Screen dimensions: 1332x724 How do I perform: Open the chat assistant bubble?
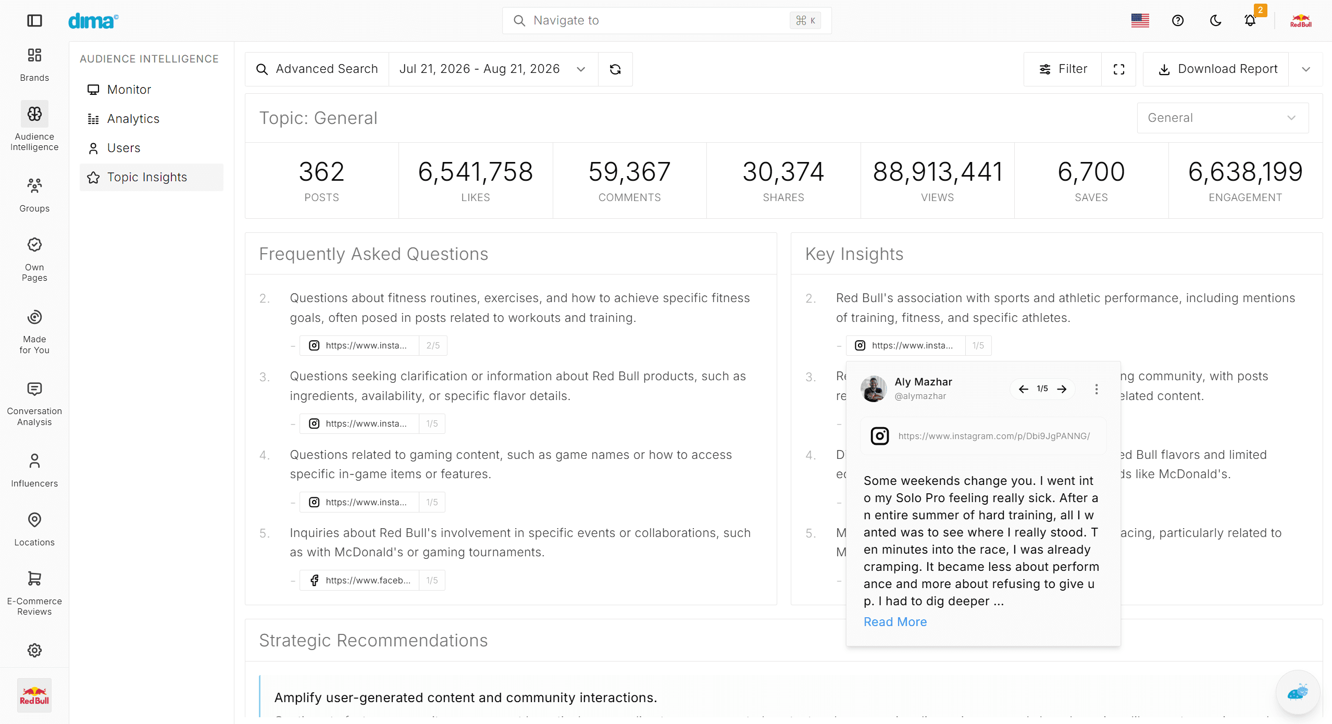coord(1297,693)
